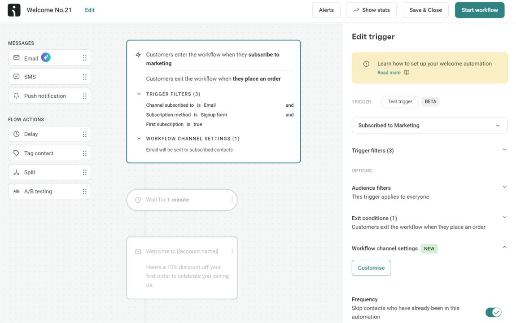Screen dimensions: 516x323
Task: Expand the Audience filters section
Action: [504, 187]
